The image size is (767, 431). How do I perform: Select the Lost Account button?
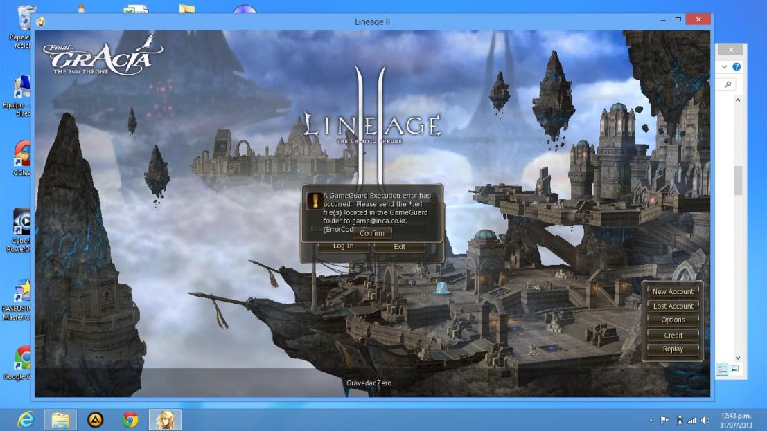[x=673, y=306]
